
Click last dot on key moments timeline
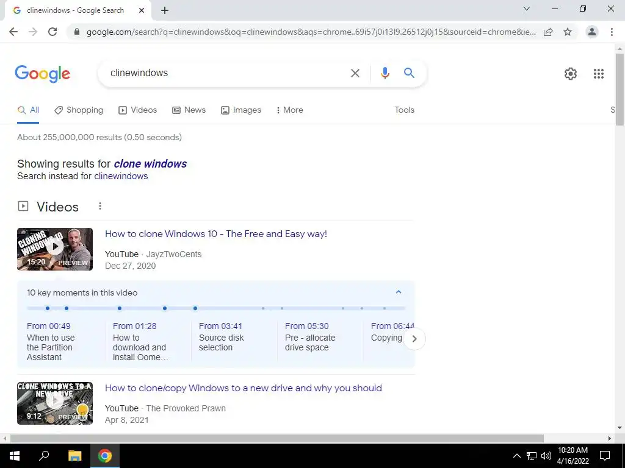coord(385,308)
